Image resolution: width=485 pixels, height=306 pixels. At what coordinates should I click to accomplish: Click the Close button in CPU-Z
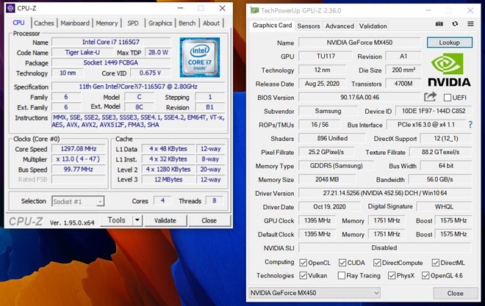pos(209,220)
